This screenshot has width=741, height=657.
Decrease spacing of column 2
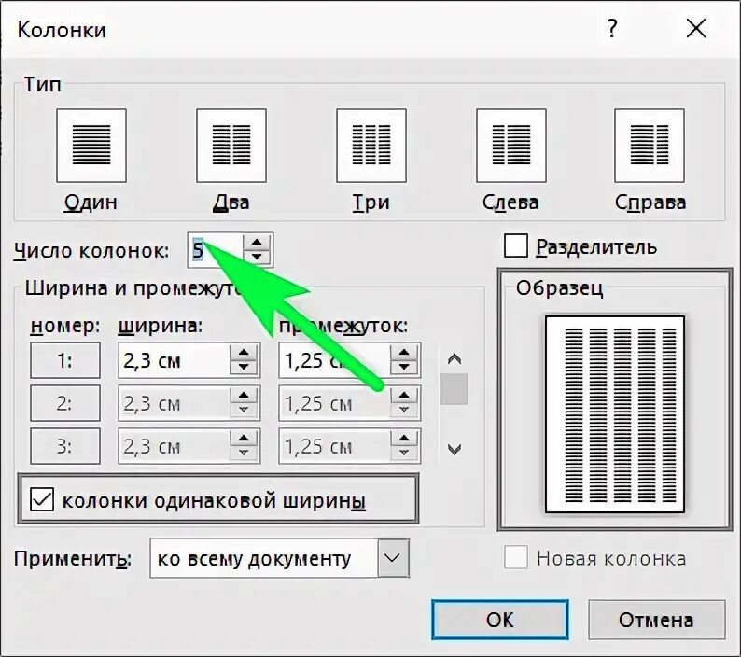coord(404,411)
